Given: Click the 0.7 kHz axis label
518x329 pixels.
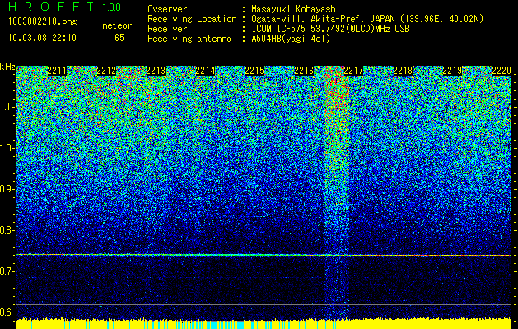Looking at the screenshot, I should 7,271.
